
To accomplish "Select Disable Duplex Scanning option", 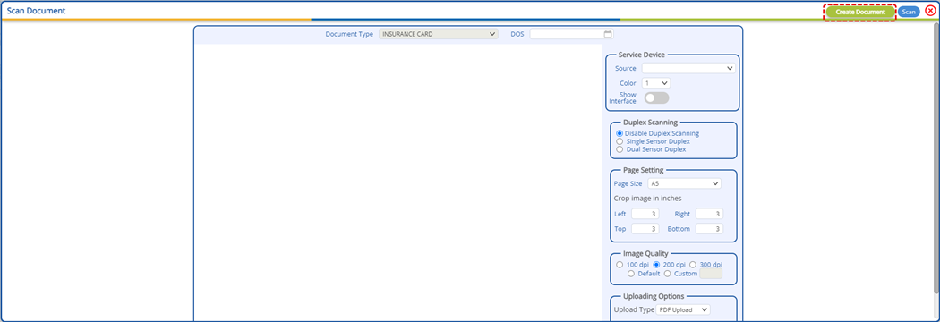I will pyautogui.click(x=620, y=133).
